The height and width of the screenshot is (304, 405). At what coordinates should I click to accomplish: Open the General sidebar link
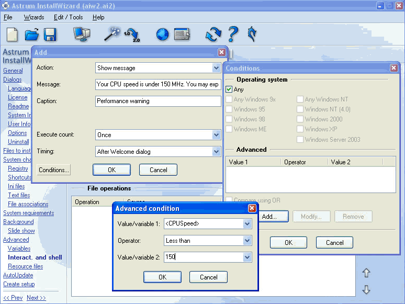(13, 71)
